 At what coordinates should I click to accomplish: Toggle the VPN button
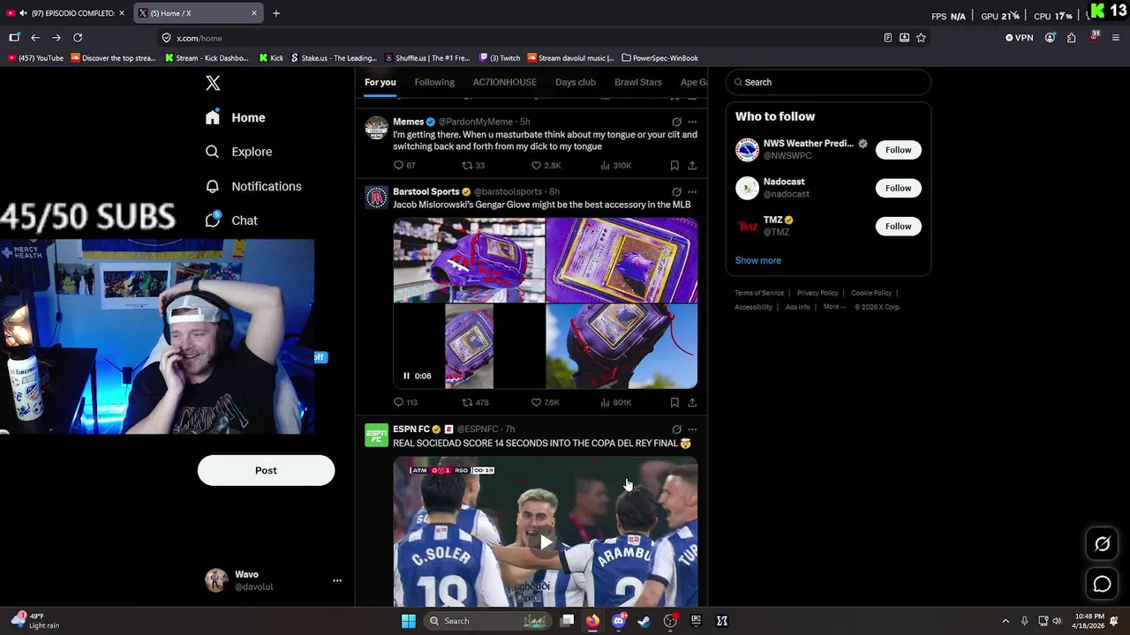[1019, 38]
